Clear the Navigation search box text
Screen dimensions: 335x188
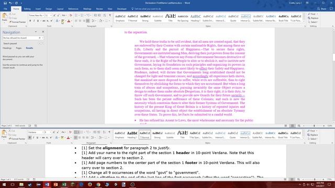tap(40, 38)
